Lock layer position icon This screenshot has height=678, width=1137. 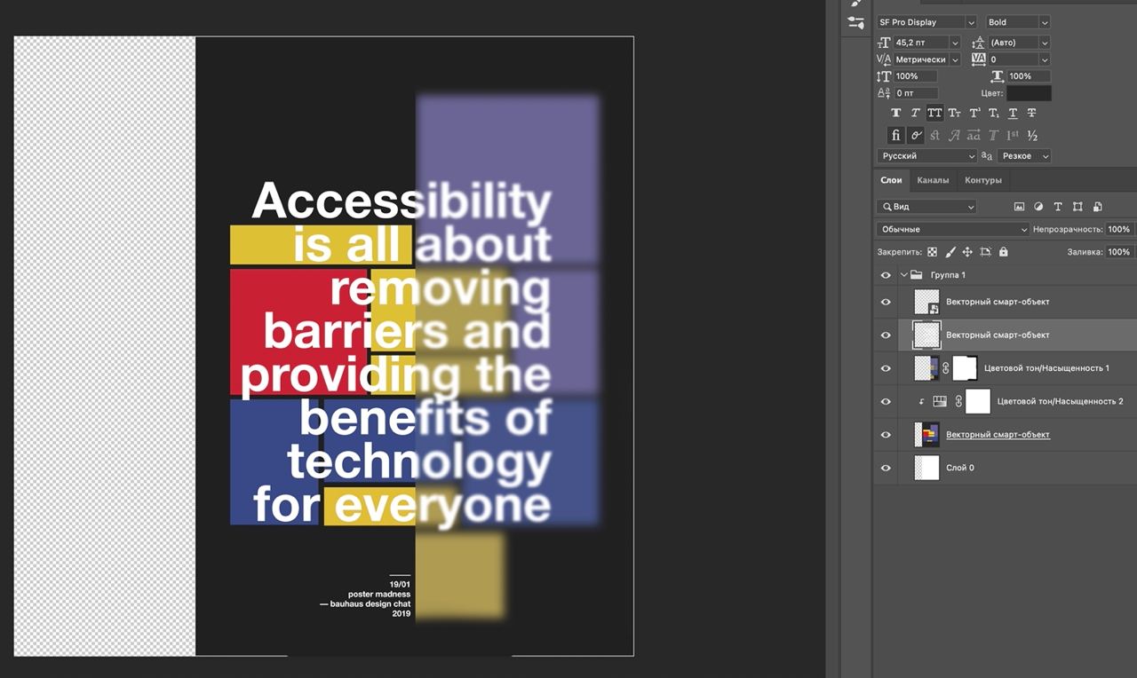(x=967, y=252)
